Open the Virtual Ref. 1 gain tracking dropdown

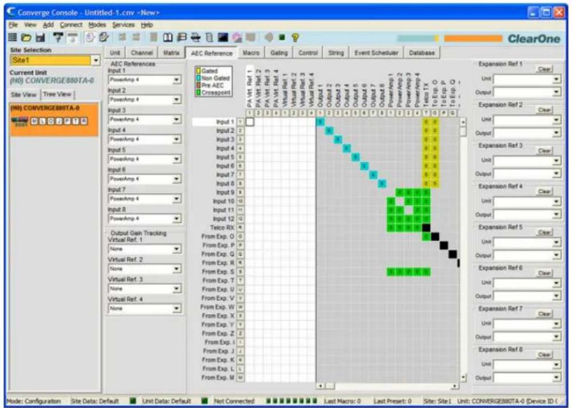pos(177,249)
